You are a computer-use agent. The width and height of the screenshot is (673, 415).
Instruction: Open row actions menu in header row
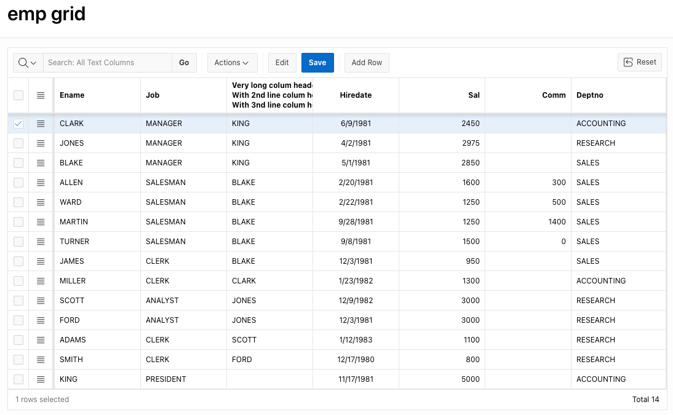click(x=41, y=95)
